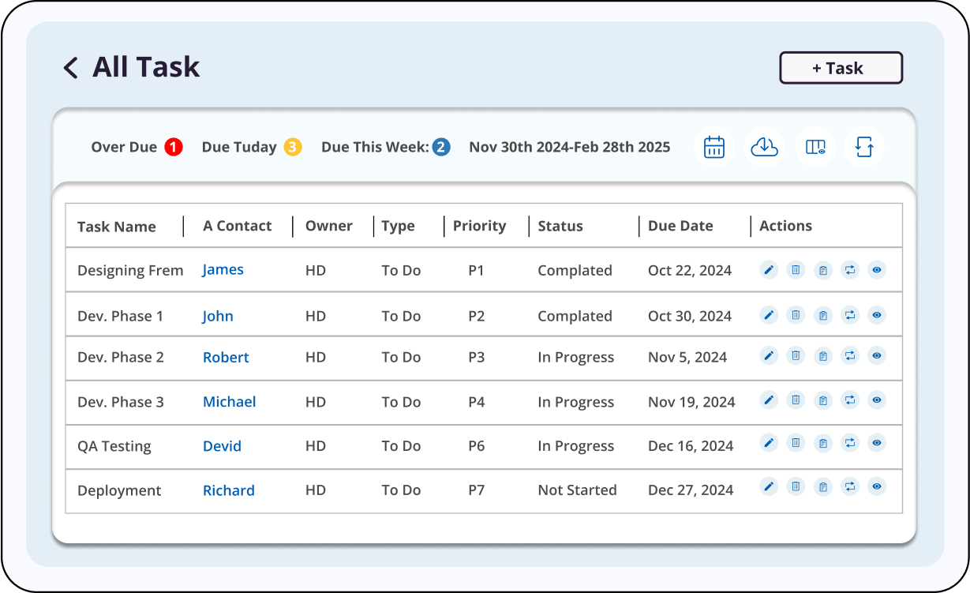The height and width of the screenshot is (593, 970).
Task: Click the Due Date column header
Action: [680, 226]
